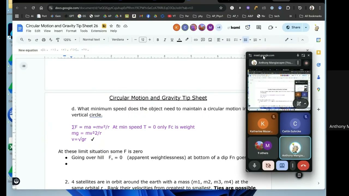Star the Circular Motion document
Image resolution: width=349 pixels, height=196 pixels.
tap(111, 26)
